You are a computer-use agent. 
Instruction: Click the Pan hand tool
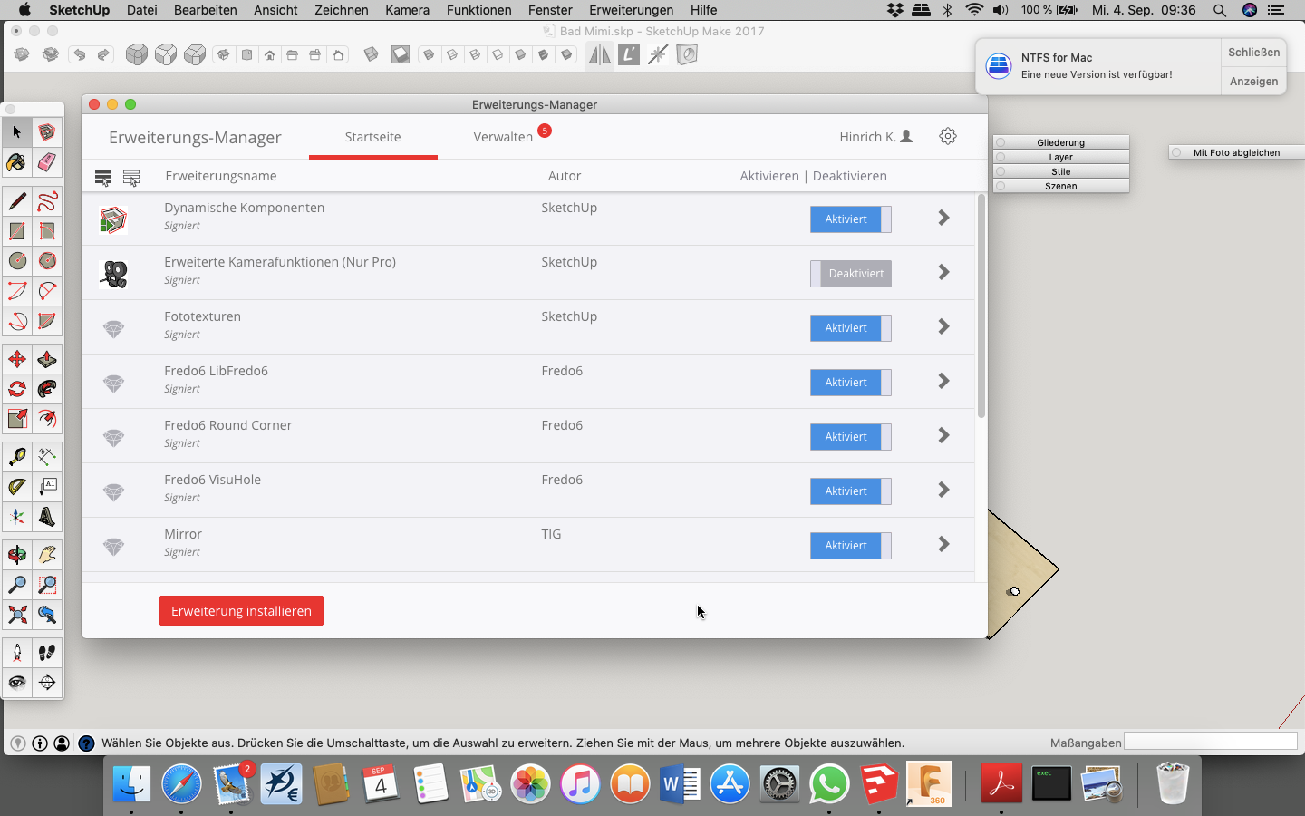coord(47,554)
